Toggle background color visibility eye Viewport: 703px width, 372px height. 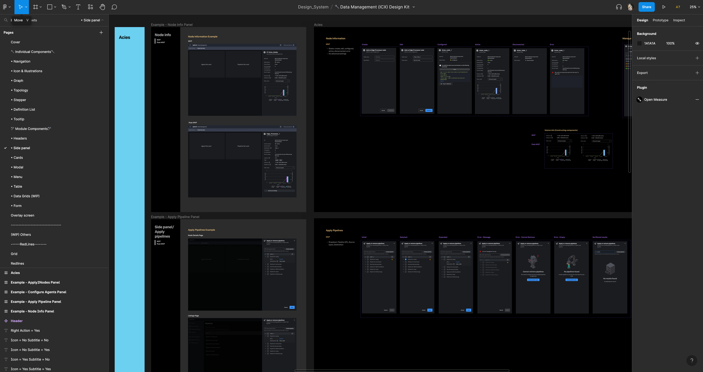click(697, 43)
